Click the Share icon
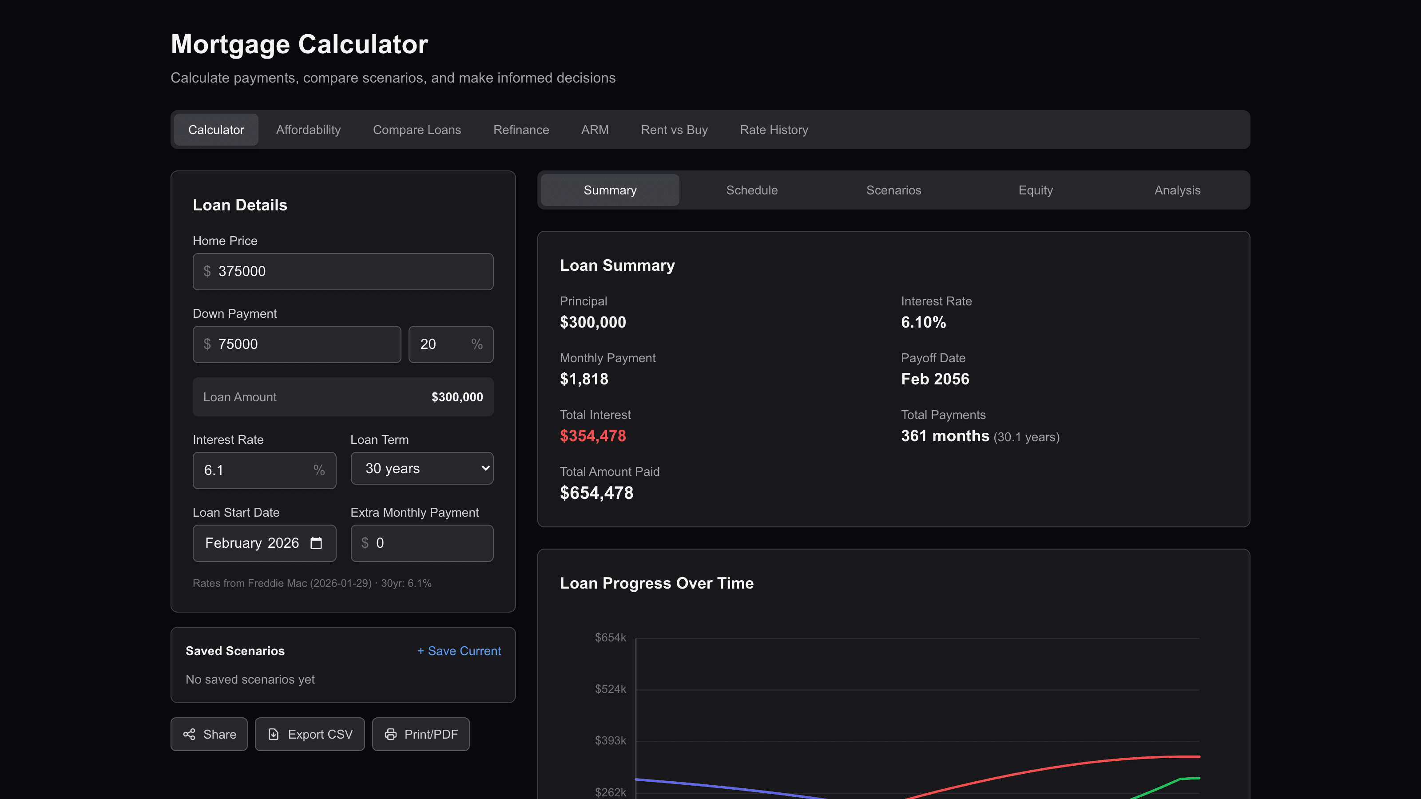Viewport: 1421px width, 799px height. [189, 734]
